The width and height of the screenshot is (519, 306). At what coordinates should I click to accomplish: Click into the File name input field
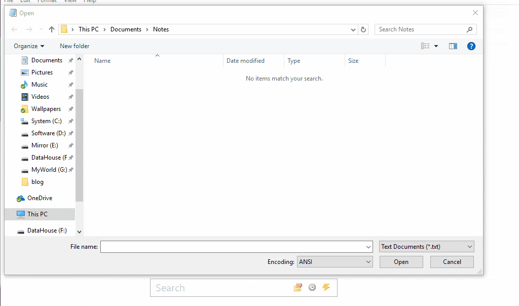click(233, 247)
